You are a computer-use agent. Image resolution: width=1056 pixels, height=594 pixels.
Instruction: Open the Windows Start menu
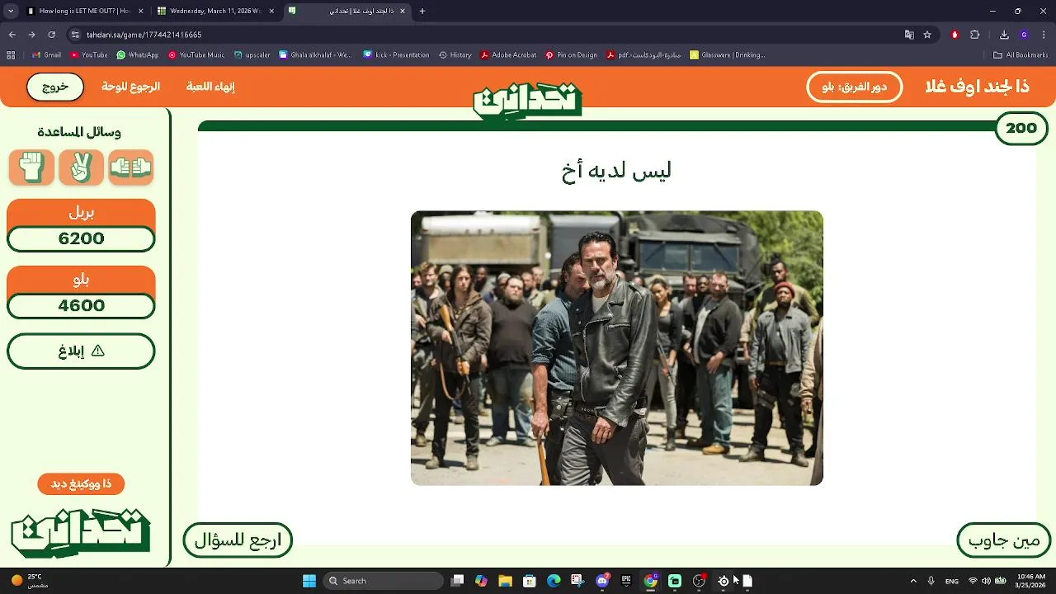[x=309, y=581]
